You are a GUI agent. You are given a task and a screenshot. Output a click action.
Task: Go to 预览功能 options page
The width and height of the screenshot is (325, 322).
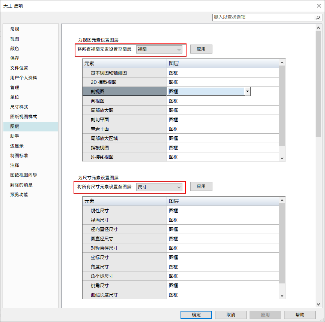coord(19,195)
